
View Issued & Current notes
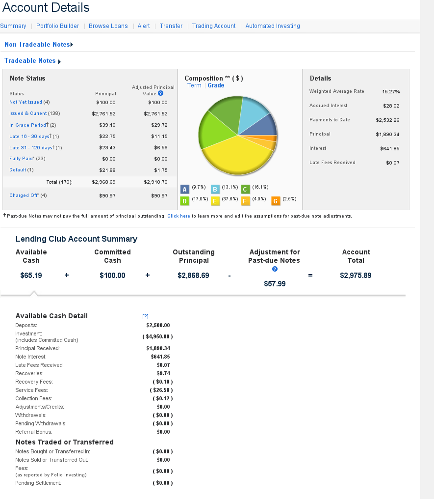(28, 113)
